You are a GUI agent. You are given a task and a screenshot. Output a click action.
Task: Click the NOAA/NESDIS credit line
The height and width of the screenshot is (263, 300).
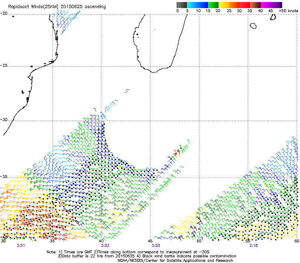(x=175, y=261)
